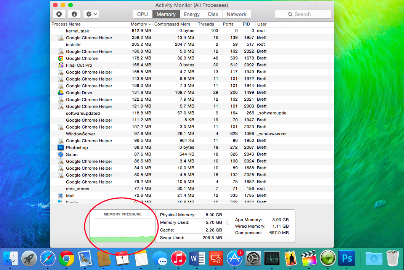This screenshot has height=270, width=404.
Task: Select the softwareupdated process row
Action: click(x=192, y=113)
